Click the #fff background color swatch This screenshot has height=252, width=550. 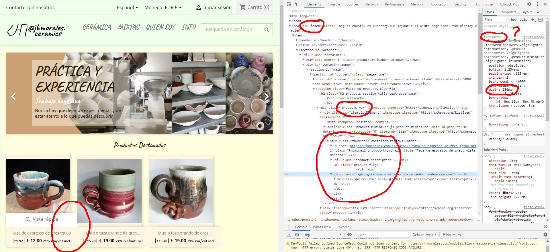click(515, 82)
